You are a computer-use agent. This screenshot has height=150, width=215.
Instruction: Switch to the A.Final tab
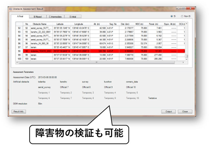[20, 16]
